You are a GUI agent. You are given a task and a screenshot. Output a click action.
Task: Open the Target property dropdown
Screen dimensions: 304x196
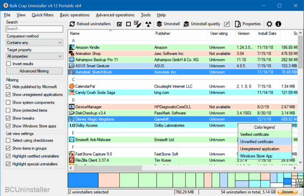coord(34,56)
